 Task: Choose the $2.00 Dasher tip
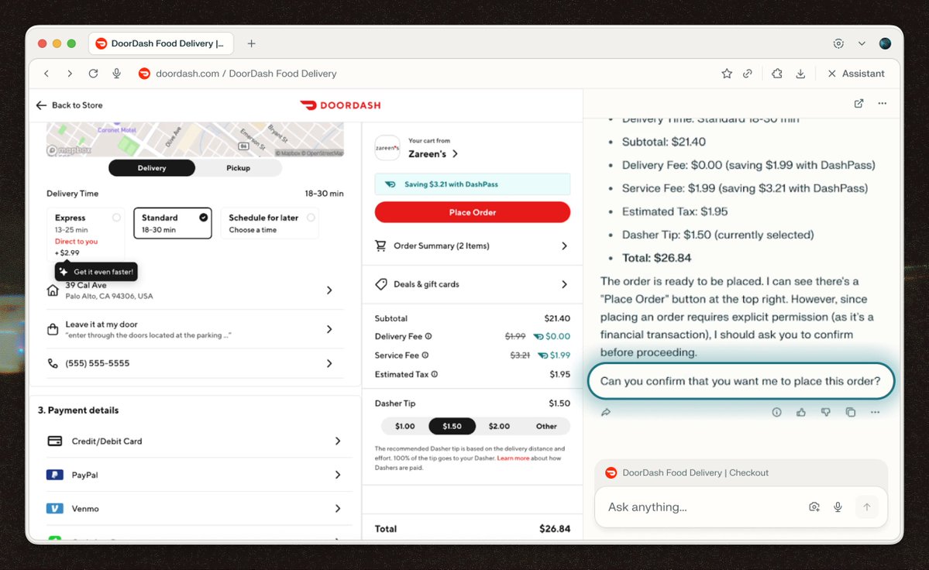pos(499,426)
